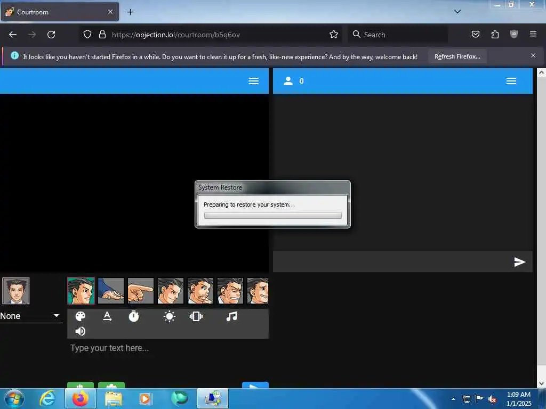The height and width of the screenshot is (409, 546).
Task: Expand the None bubble type dropdown
Action: coord(30,316)
